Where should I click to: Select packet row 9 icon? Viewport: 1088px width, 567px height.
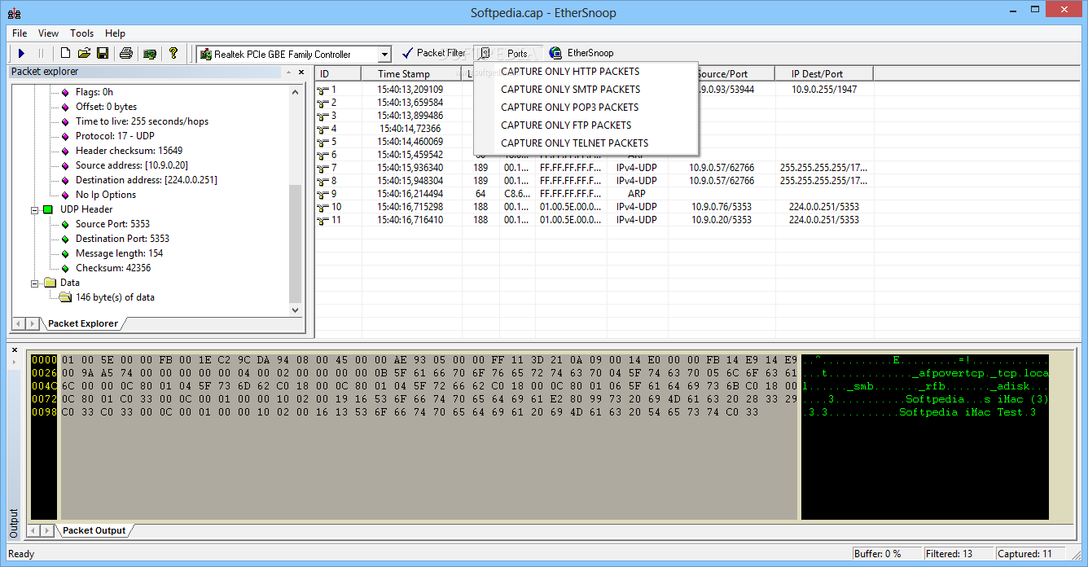point(323,194)
